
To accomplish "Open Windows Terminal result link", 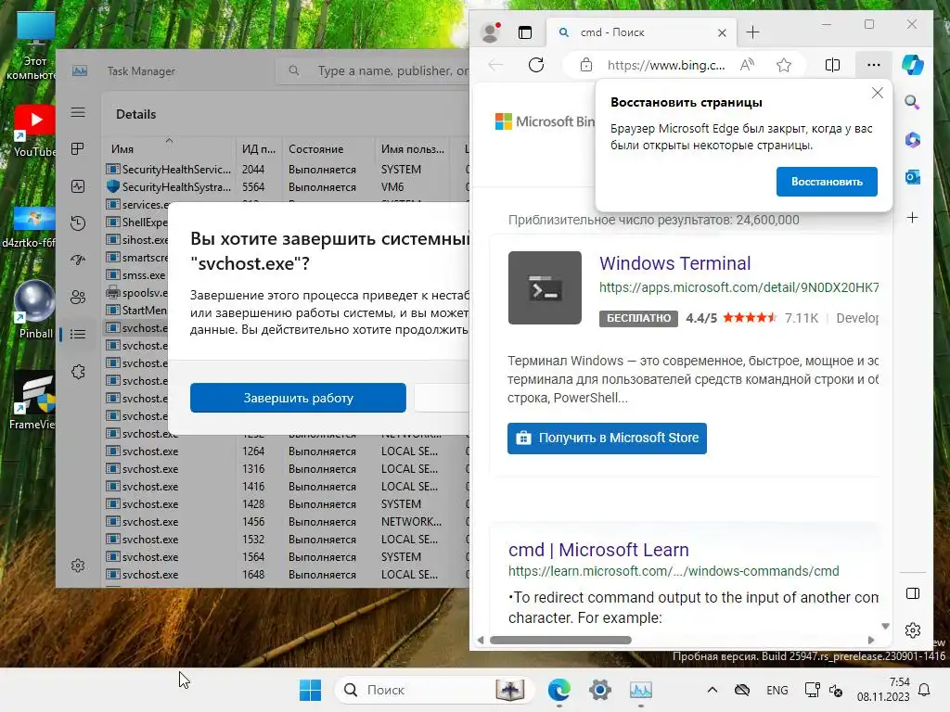I will [x=675, y=263].
